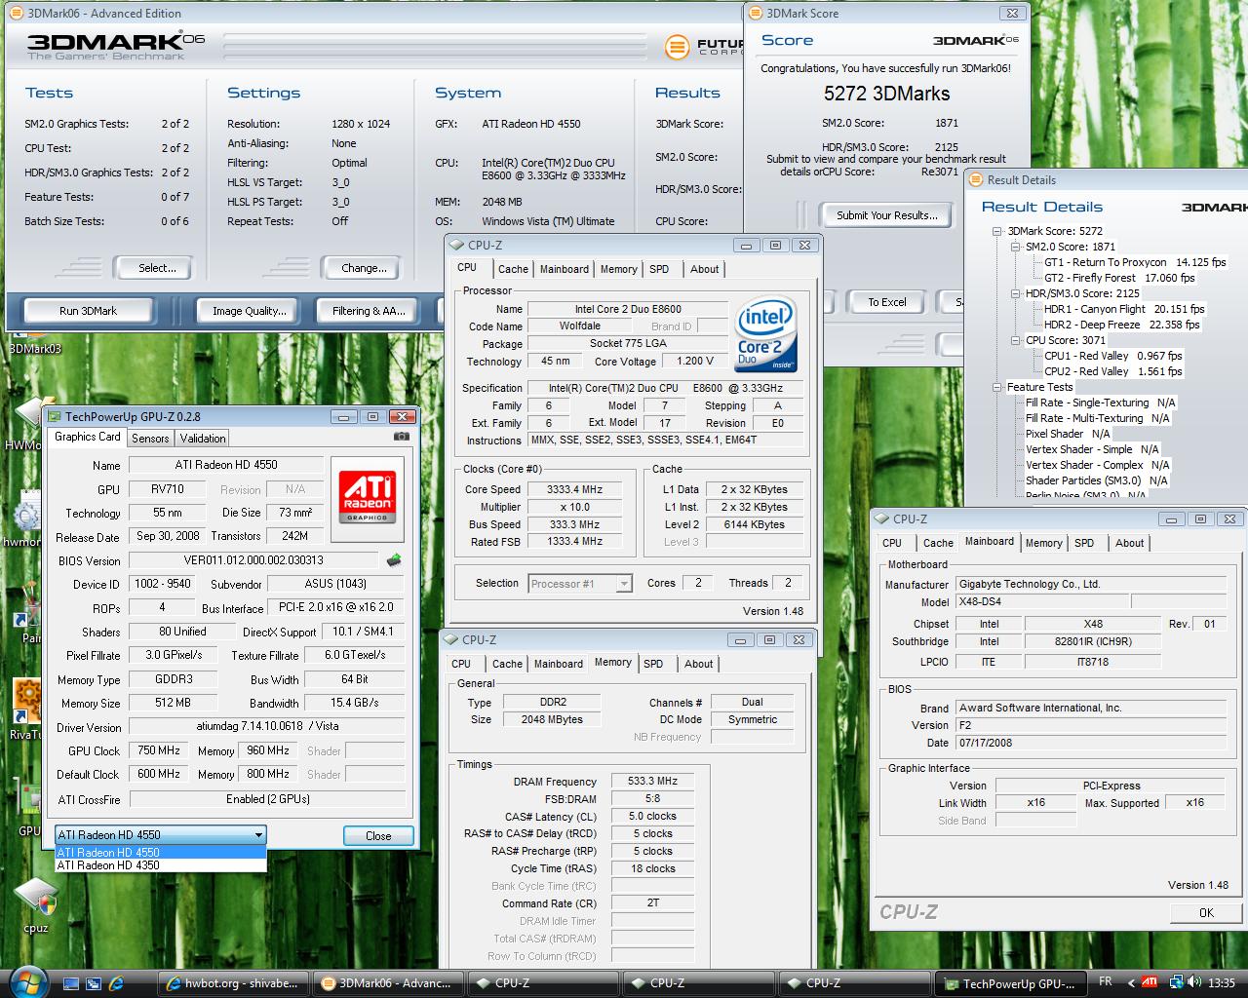Click the ATI Radeon Graphics logo

(368, 496)
